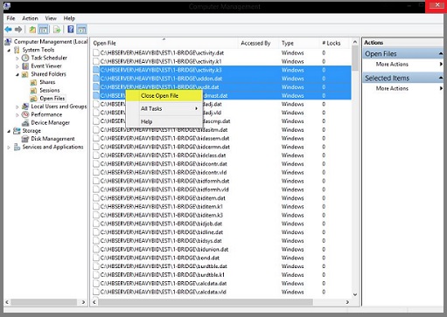447x317 pixels.
Task: Choose Help in the context menu
Action: 164,121
